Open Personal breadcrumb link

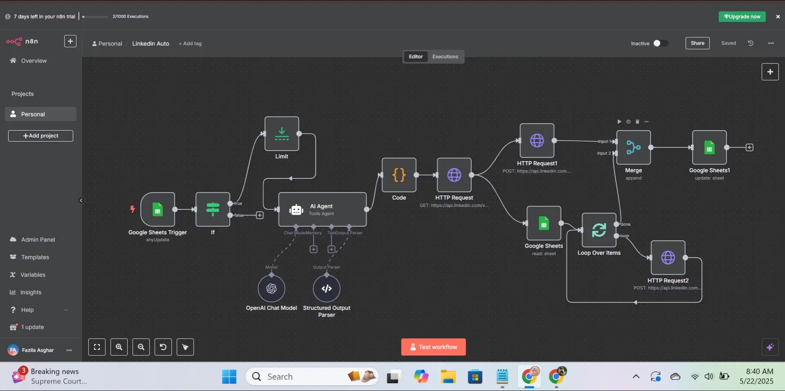point(107,44)
